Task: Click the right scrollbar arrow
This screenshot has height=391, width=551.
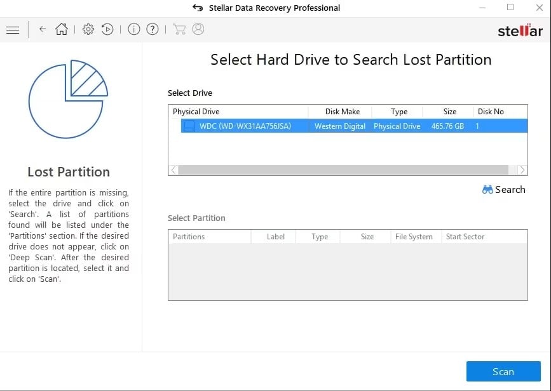Action: pyautogui.click(x=522, y=170)
